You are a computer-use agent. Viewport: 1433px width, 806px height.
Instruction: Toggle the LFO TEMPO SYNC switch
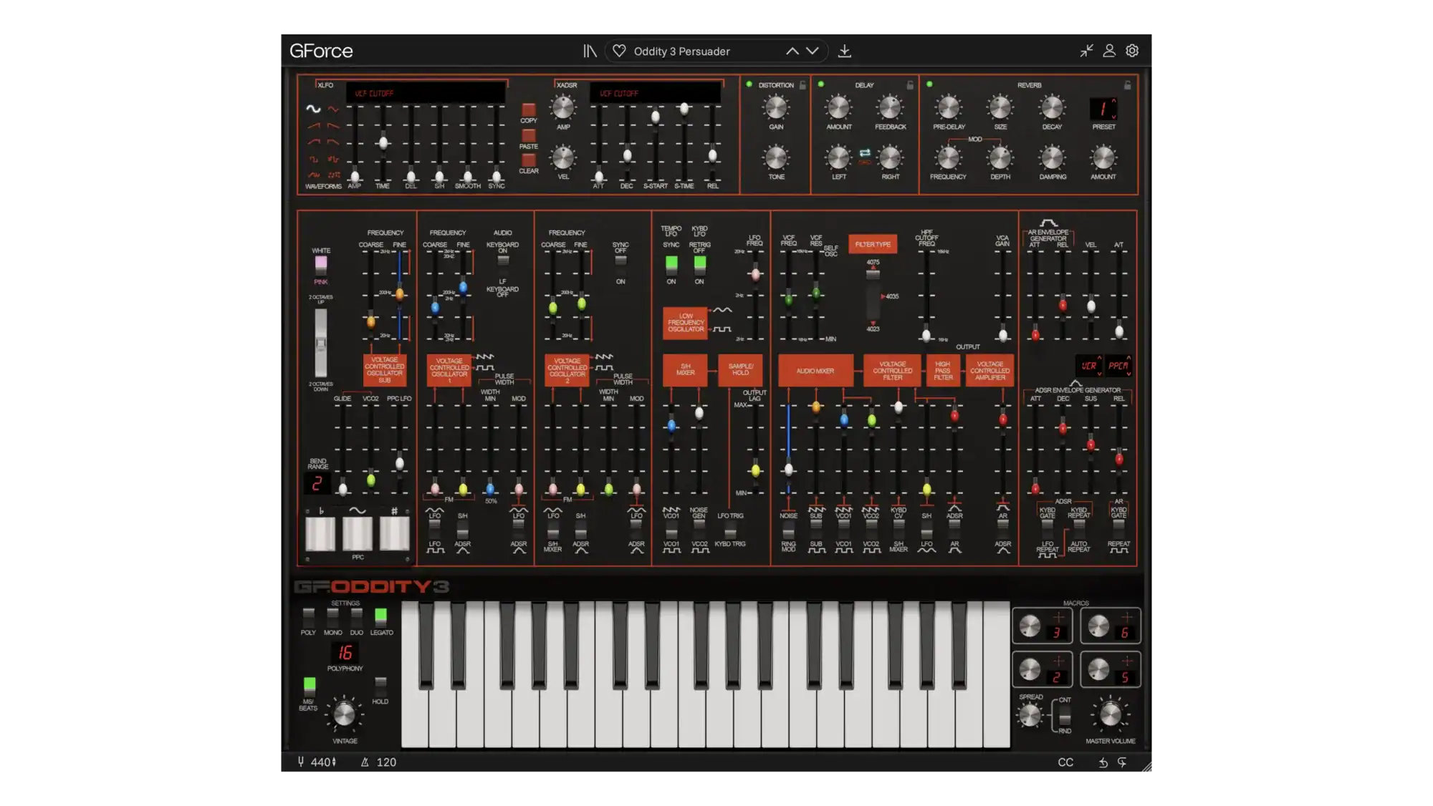point(671,264)
